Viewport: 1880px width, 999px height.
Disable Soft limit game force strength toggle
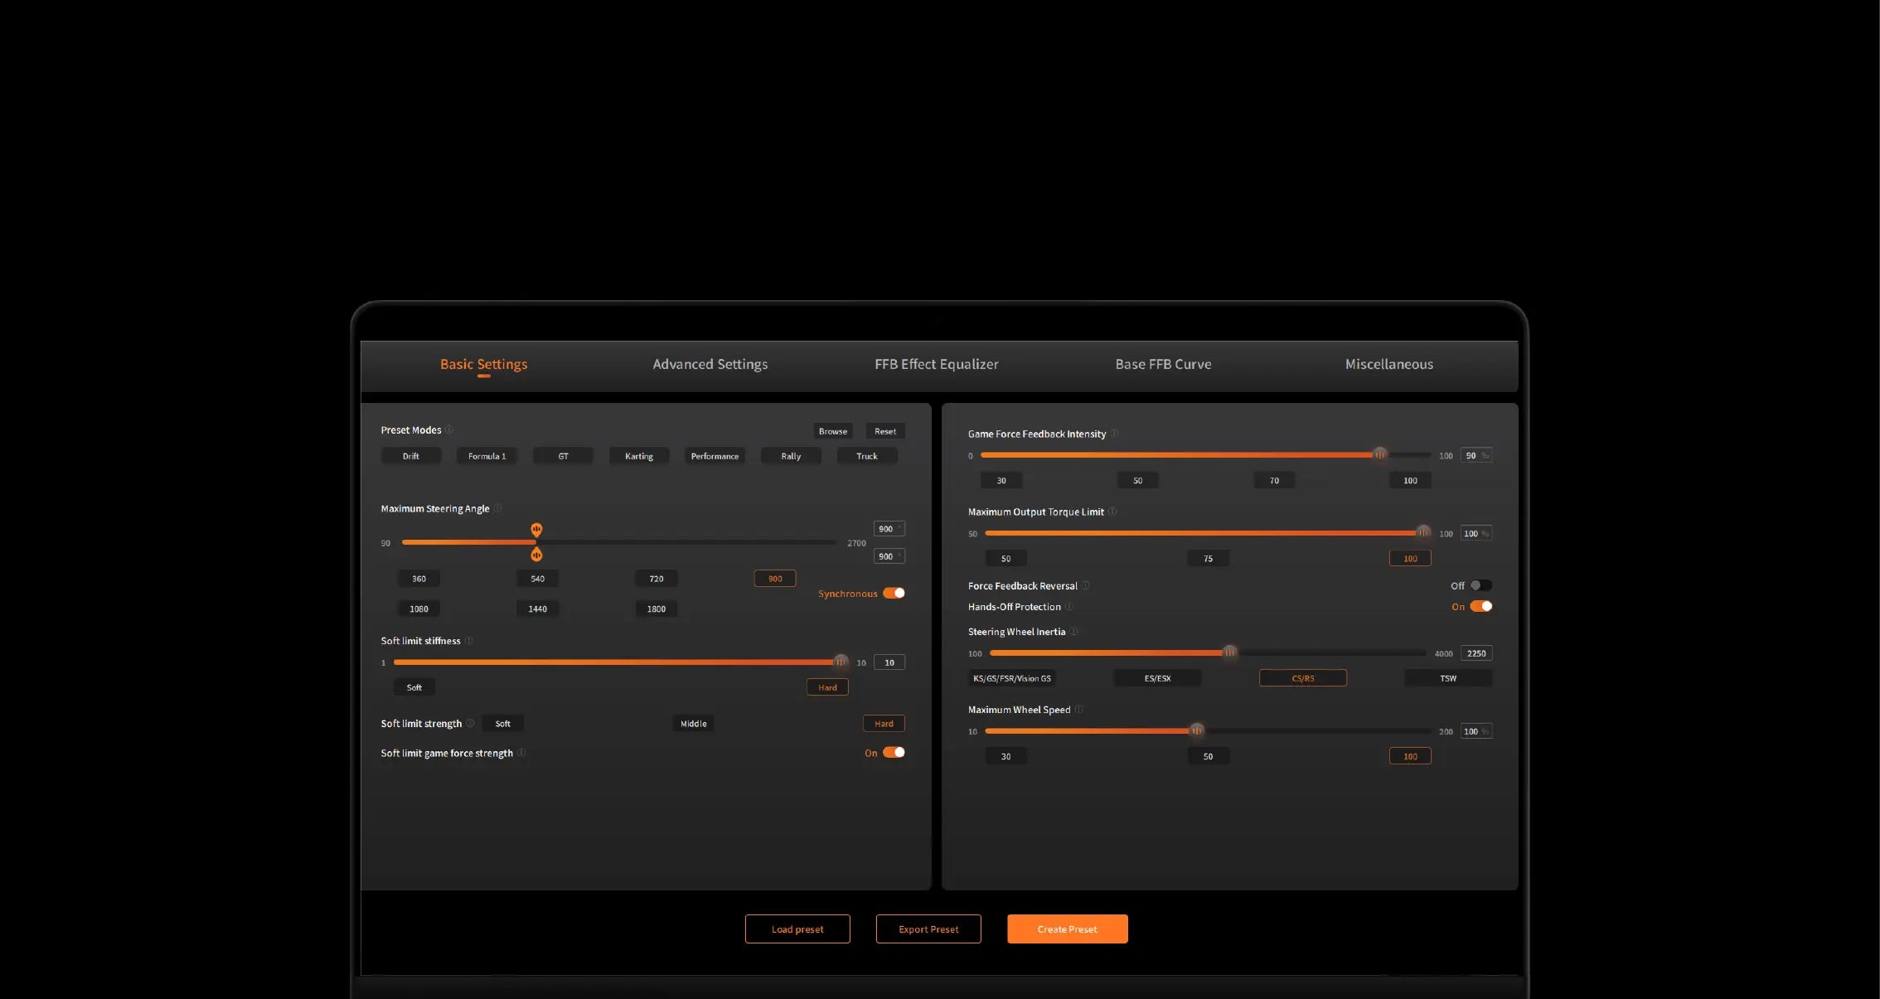pos(894,753)
